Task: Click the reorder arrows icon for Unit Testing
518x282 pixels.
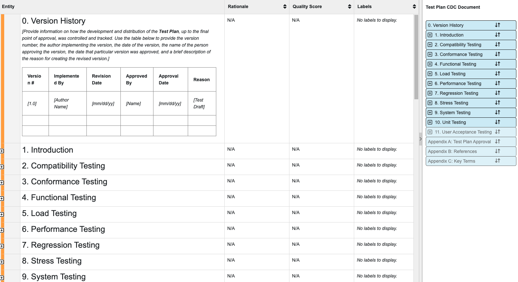Action: click(x=497, y=122)
